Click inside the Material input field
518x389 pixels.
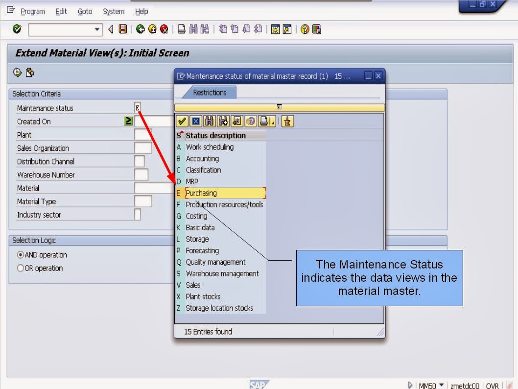(x=152, y=188)
